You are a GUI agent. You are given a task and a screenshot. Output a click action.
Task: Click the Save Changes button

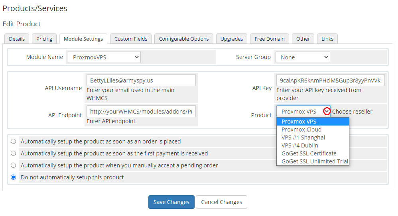[x=171, y=202]
